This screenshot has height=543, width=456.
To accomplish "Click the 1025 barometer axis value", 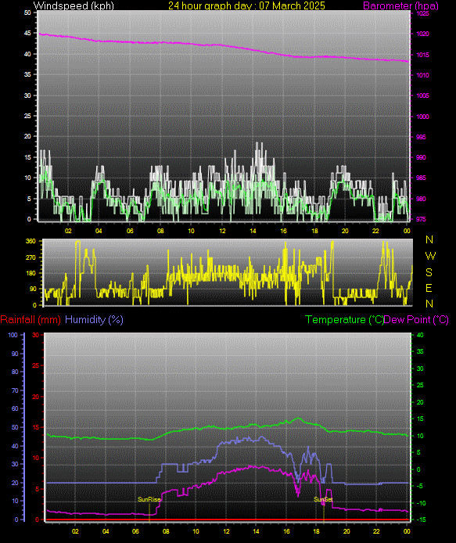I will (423, 13).
